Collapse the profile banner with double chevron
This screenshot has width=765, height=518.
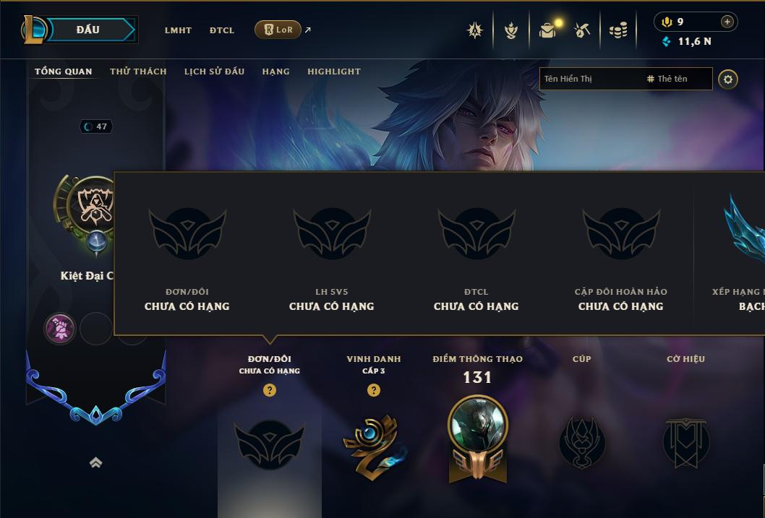[95, 462]
